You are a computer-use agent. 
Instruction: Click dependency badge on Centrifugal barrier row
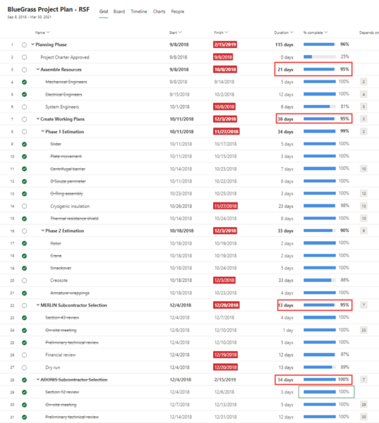[363, 169]
